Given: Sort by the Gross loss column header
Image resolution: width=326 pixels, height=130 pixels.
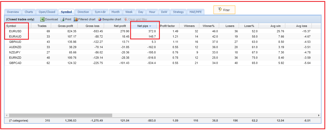Looking at the screenshot, I should point(91,26).
